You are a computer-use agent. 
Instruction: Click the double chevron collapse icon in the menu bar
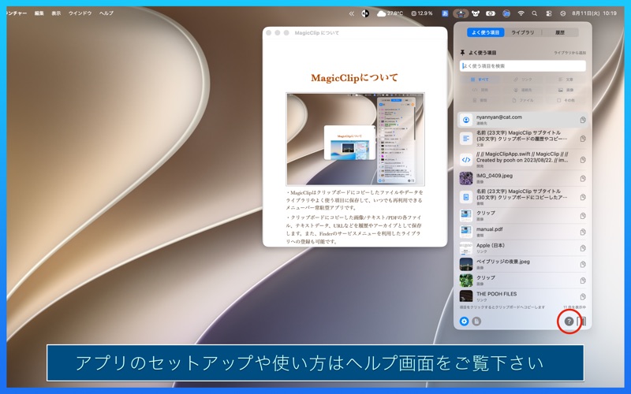[x=351, y=13]
